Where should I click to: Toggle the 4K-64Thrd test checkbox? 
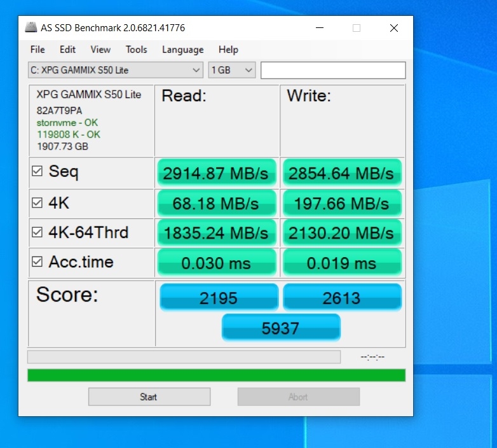pyautogui.click(x=37, y=232)
